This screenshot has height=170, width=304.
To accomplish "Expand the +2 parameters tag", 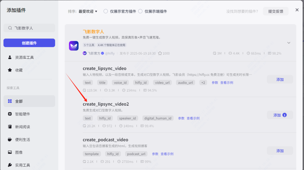I will click(x=203, y=82).
